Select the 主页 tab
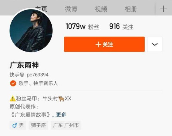The height and width of the screenshot is (136, 172). point(41,9)
